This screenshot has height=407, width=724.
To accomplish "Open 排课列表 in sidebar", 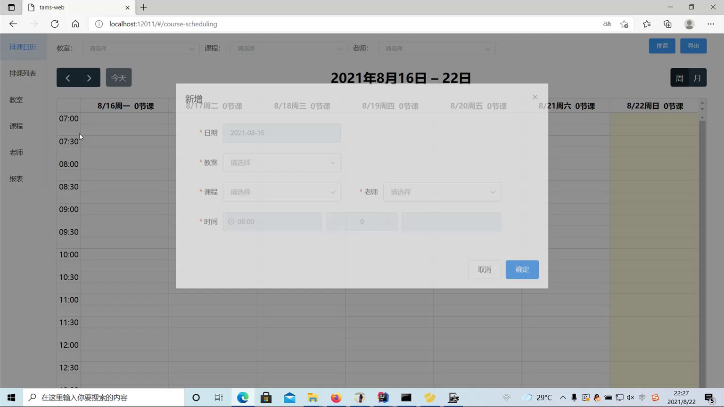I will click(23, 73).
